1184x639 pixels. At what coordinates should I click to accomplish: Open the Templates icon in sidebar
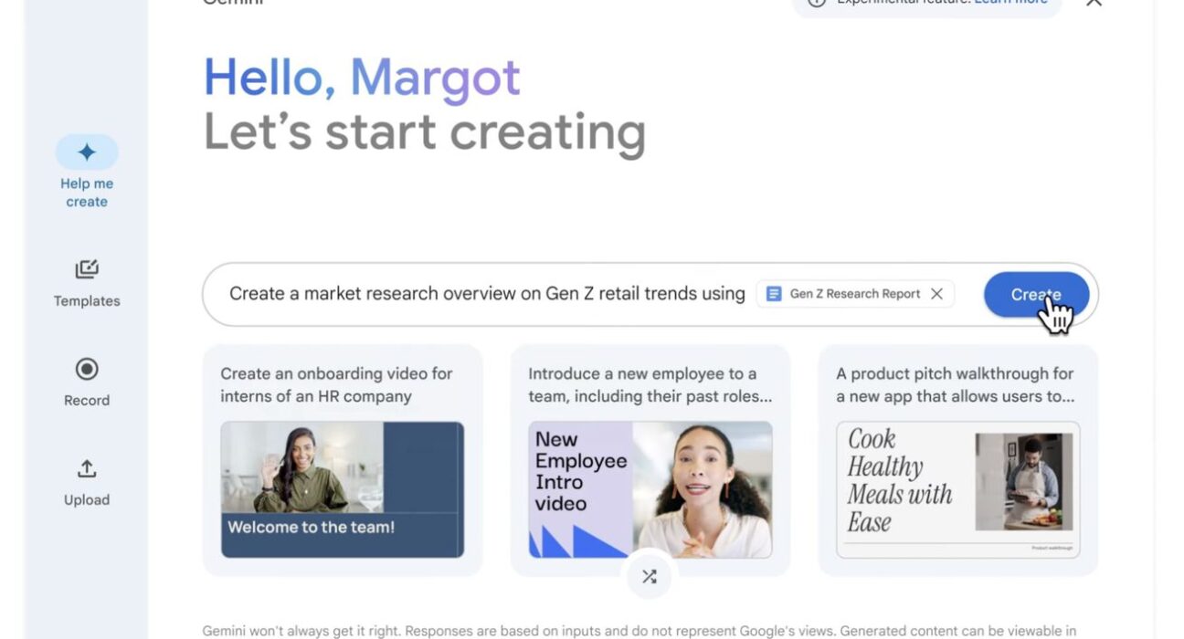87,269
